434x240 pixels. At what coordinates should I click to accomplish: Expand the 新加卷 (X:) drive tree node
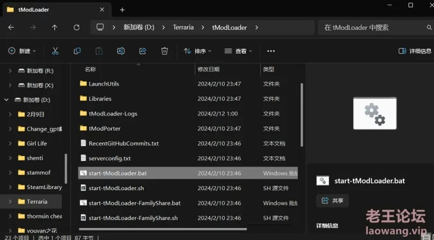pos(10,85)
